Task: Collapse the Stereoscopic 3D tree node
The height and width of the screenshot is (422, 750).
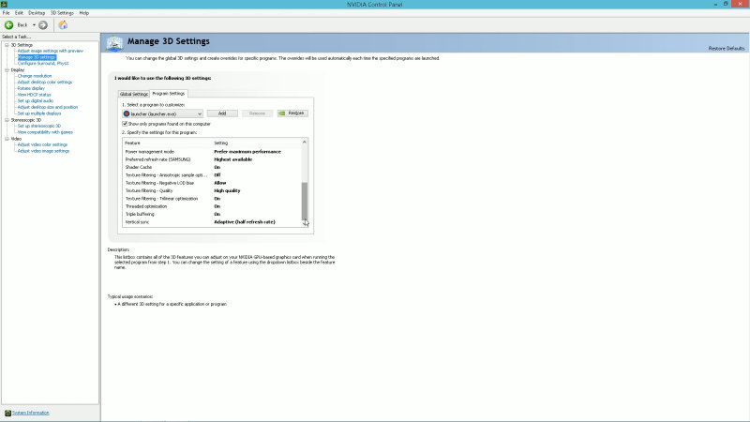Action: [x=7, y=120]
